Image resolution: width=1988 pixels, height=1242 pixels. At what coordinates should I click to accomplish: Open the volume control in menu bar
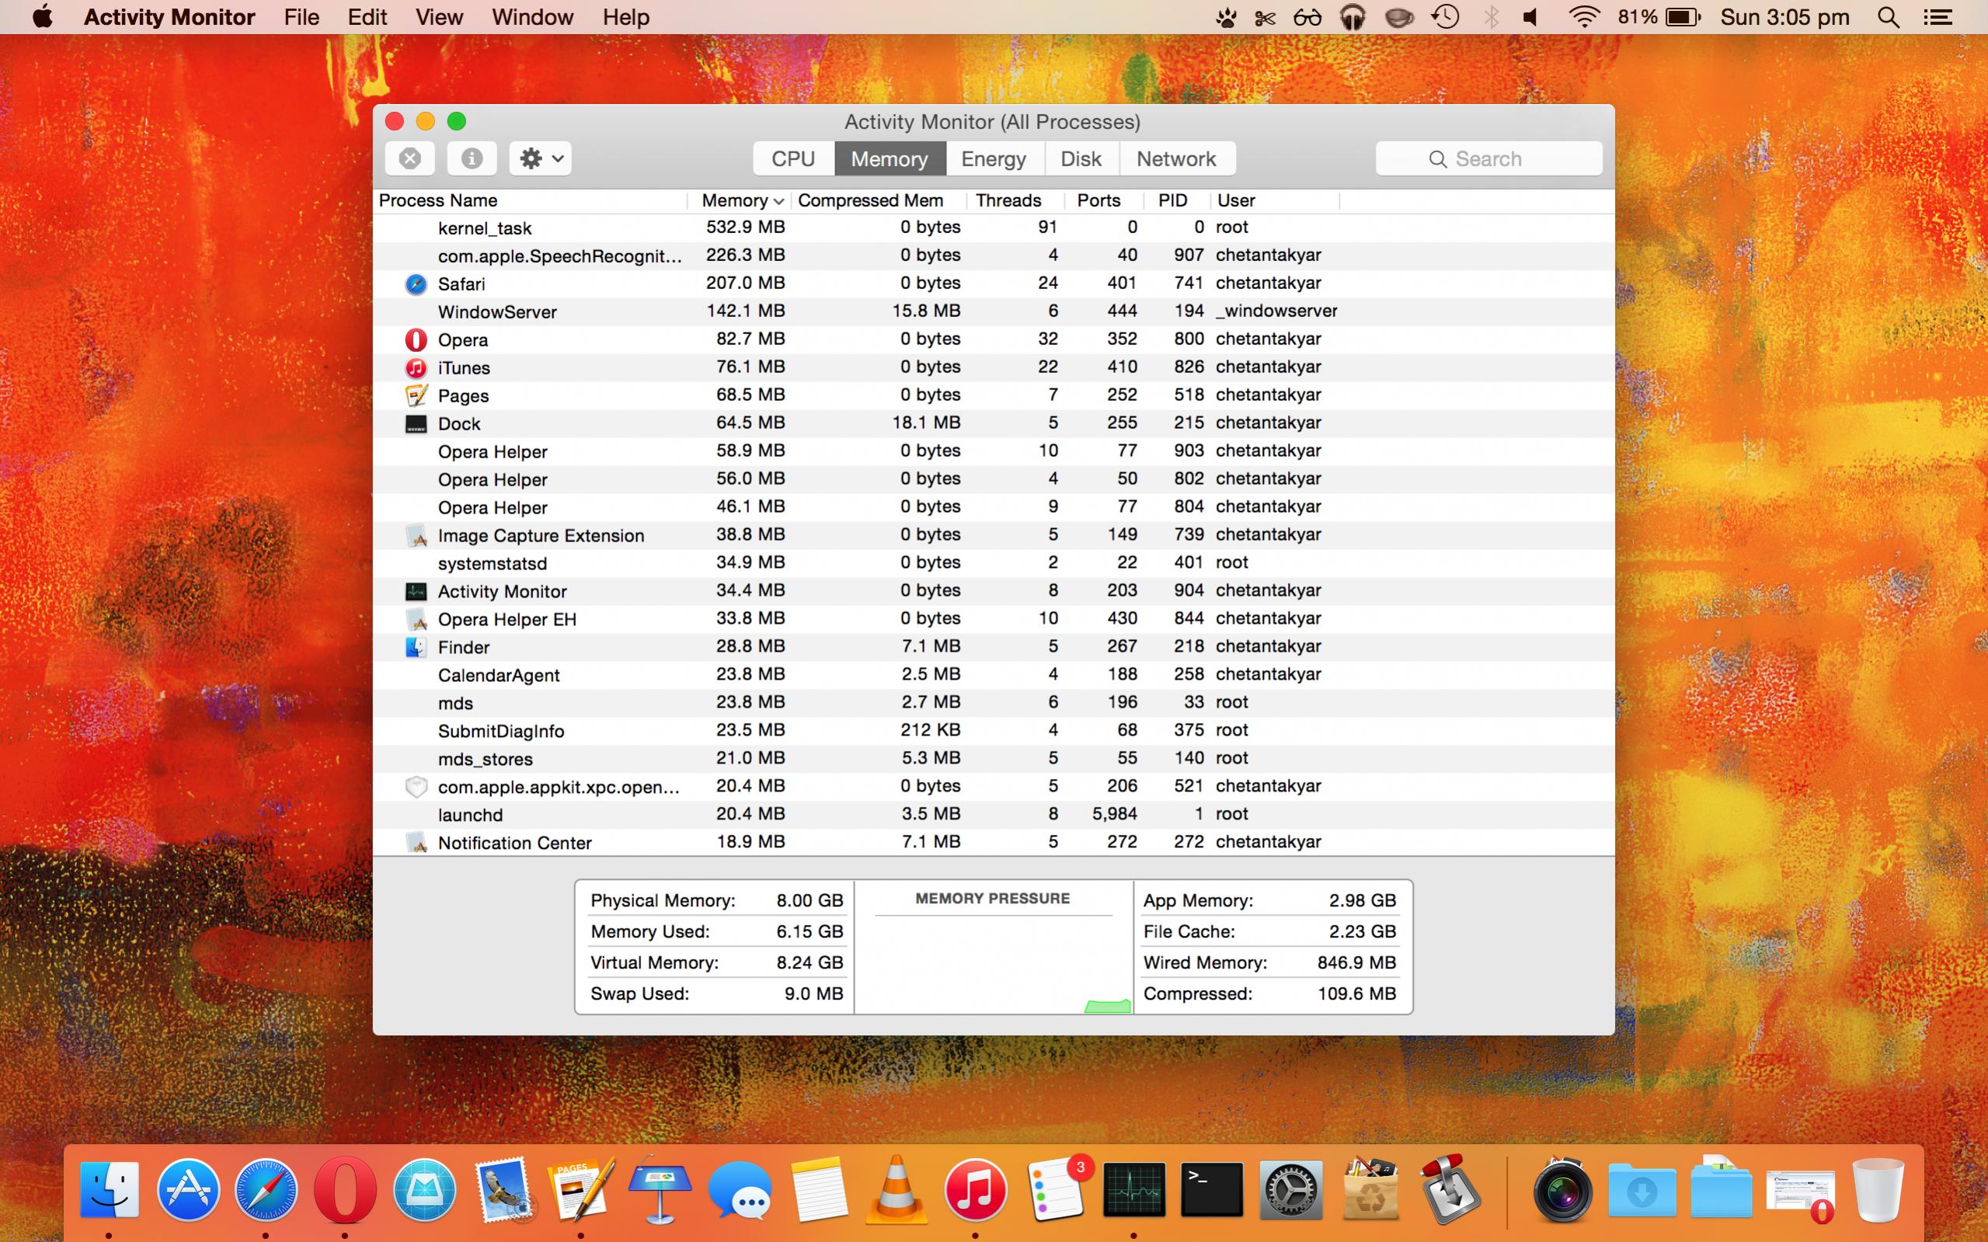click(x=1530, y=17)
